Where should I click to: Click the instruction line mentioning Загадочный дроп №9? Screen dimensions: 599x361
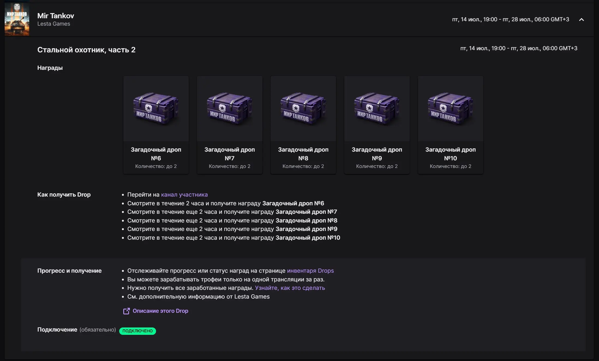232,229
